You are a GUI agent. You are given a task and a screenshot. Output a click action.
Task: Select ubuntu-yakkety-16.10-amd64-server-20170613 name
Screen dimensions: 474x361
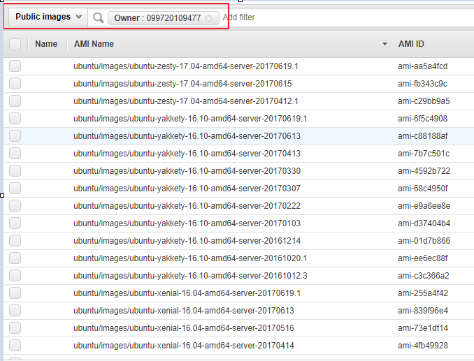[x=187, y=136]
